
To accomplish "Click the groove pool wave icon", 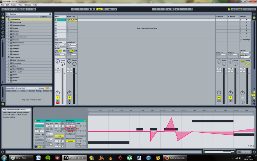I will click(x=3, y=104).
